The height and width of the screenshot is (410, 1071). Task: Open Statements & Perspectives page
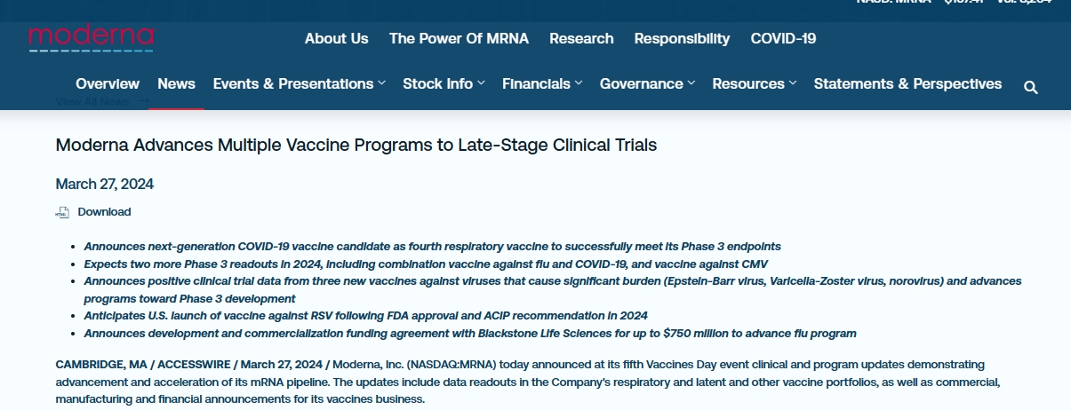point(907,83)
